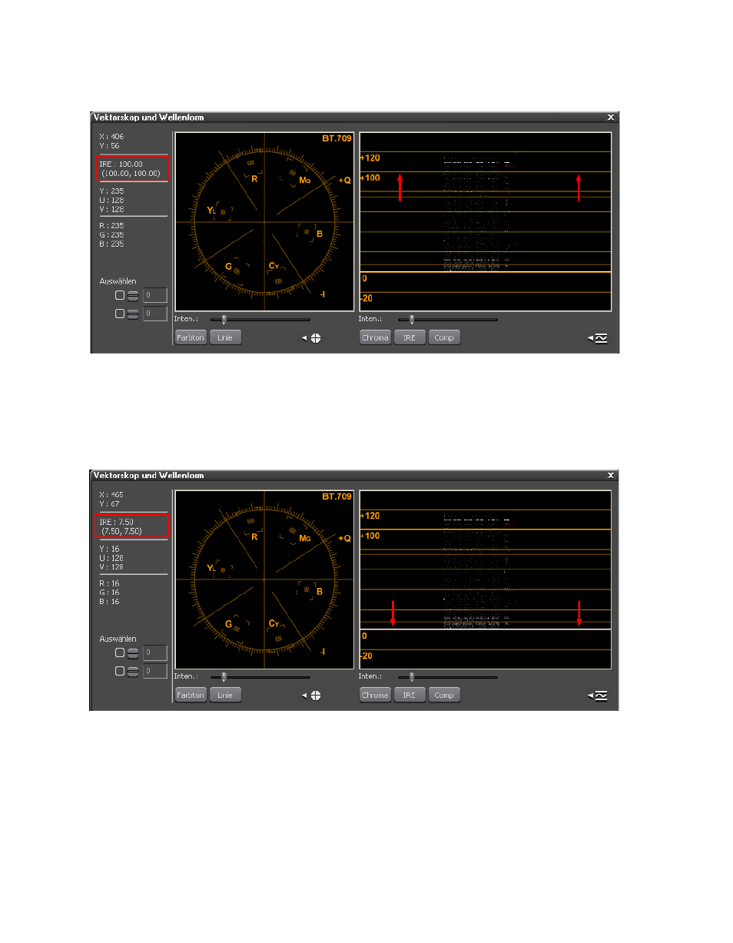This screenshot has width=733, height=943.
Task: Click vectorscope Inten. slider handle, IRE 100.00 window
Action: pos(224,319)
